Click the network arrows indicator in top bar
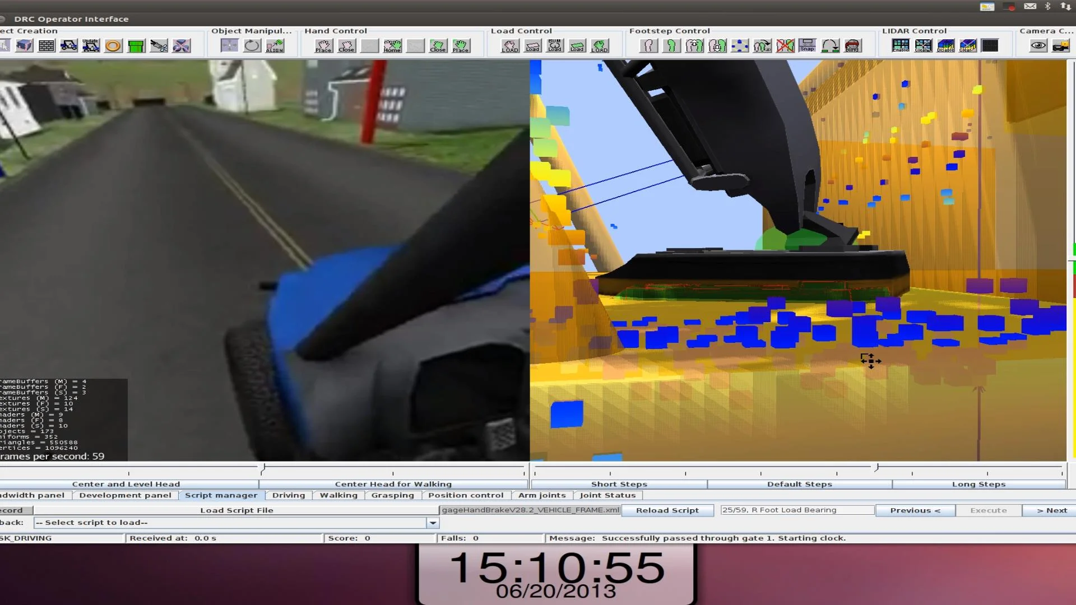Viewport: 1076px width, 605px height. coord(1065,6)
